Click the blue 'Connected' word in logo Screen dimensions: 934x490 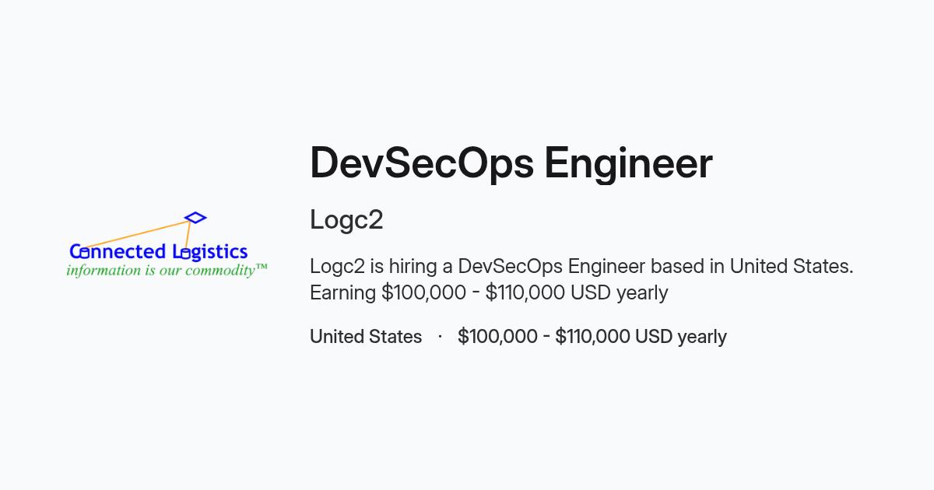pos(118,251)
